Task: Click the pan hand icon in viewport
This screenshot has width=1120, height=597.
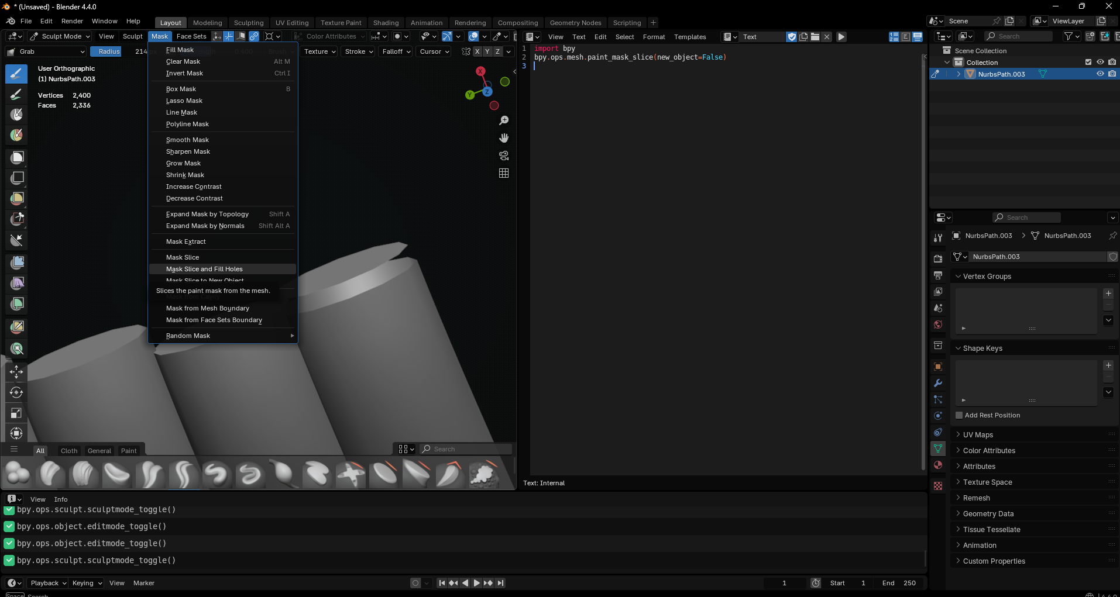Action: click(504, 138)
